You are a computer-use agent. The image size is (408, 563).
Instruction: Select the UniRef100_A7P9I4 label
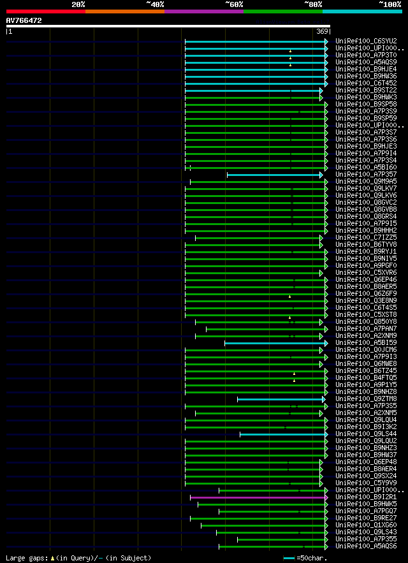pyautogui.click(x=366, y=153)
